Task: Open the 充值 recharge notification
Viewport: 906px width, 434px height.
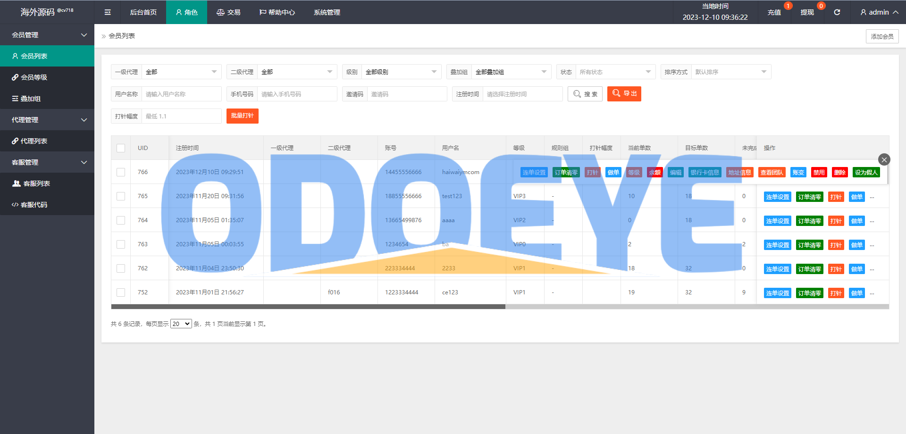Action: [774, 12]
